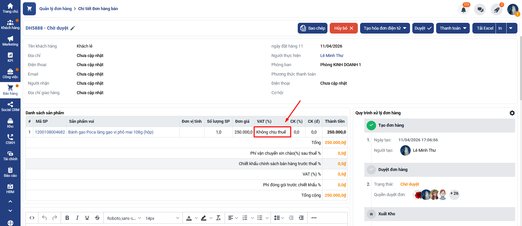
Task: Open the chat messages icon
Action: tap(480, 9)
